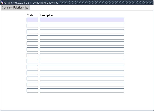This screenshot has width=154, height=111.
Task: Click the sixth row Code field
Action: click(x=32, y=49)
